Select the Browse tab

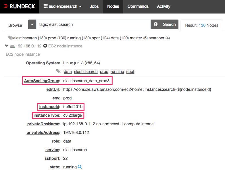[15, 25]
